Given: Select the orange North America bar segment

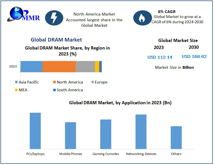Looking at the screenshot, I should (x=59, y=66).
